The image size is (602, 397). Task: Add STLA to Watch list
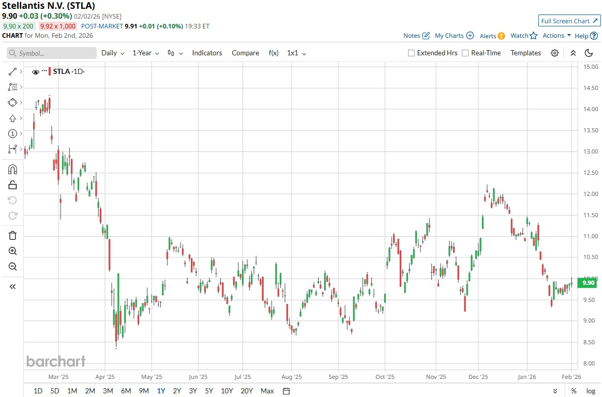point(524,36)
